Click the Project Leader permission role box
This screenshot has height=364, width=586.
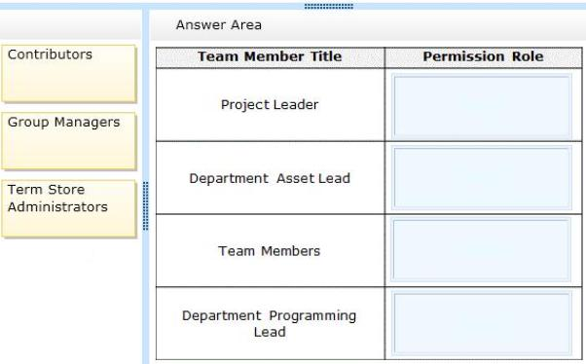(482, 106)
